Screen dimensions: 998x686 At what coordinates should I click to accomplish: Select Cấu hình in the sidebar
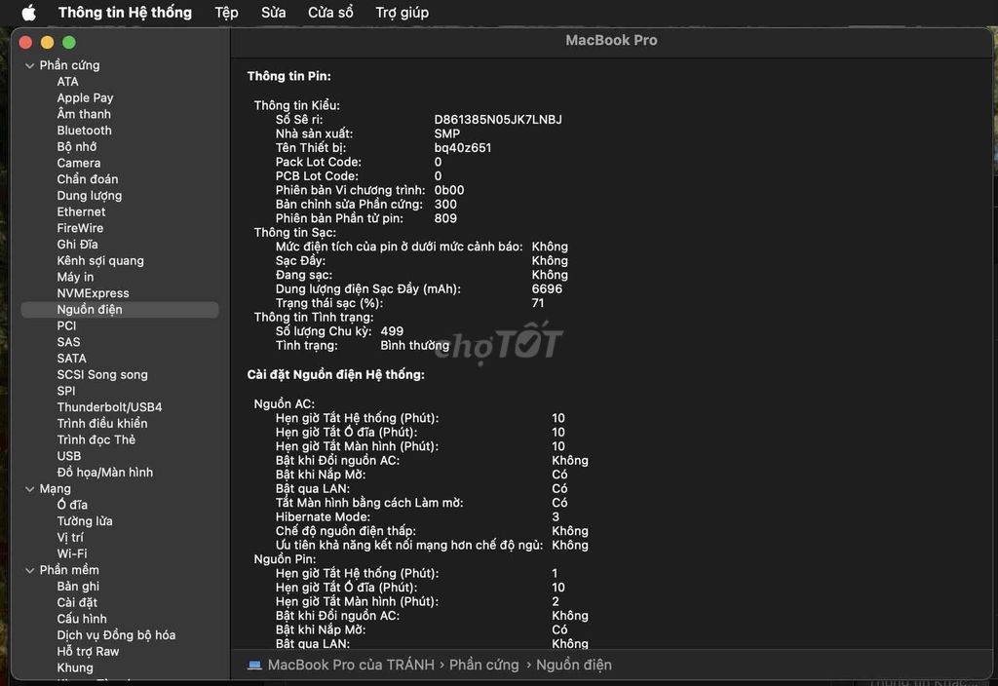(82, 619)
